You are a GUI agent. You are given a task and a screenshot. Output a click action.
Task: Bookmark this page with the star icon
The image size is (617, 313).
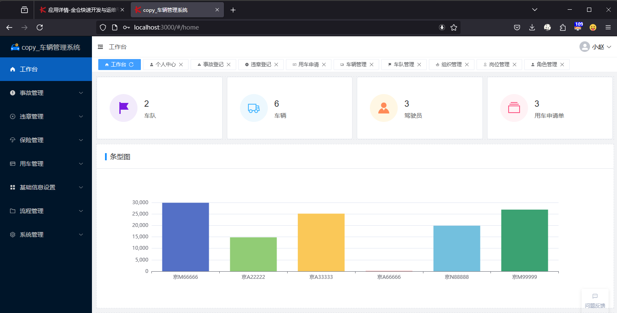point(454,27)
